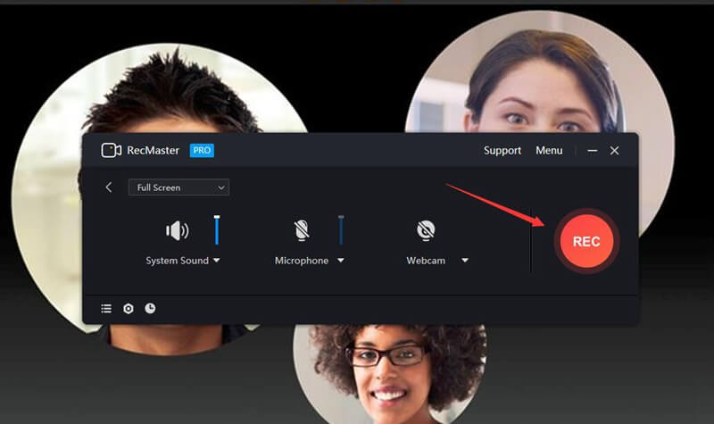Open the Support link

click(x=502, y=151)
